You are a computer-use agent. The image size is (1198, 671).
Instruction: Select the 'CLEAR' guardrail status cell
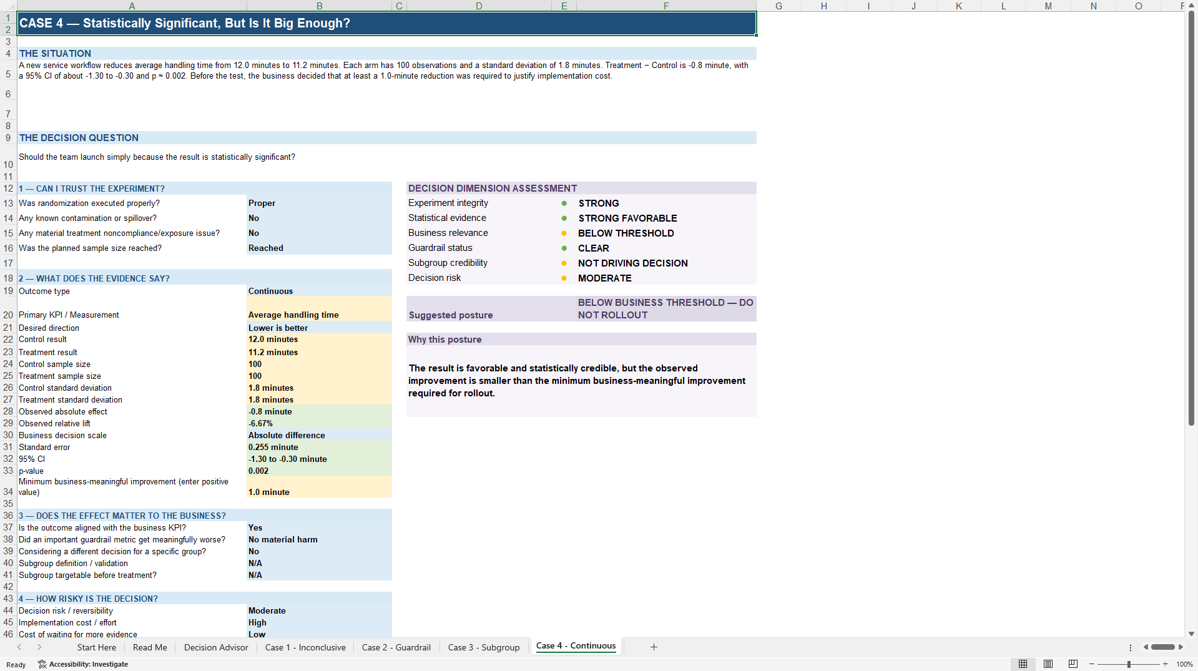point(666,248)
